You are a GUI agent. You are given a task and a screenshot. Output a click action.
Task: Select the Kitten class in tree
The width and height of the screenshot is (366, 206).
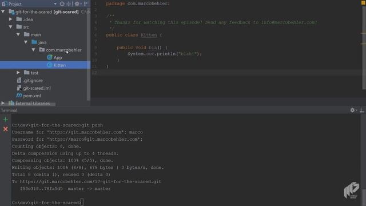point(59,65)
